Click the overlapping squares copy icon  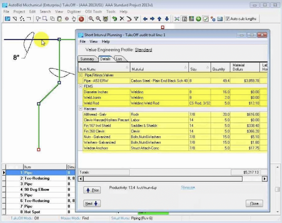[52, 19]
